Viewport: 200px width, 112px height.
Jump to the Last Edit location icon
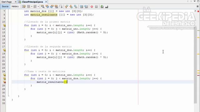(24, 7)
